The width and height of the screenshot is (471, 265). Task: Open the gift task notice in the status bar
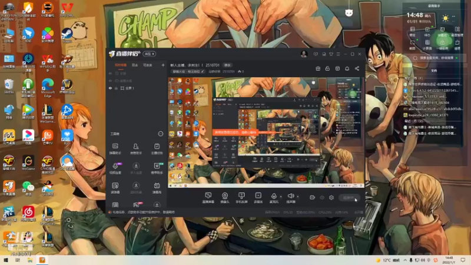tap(141, 212)
